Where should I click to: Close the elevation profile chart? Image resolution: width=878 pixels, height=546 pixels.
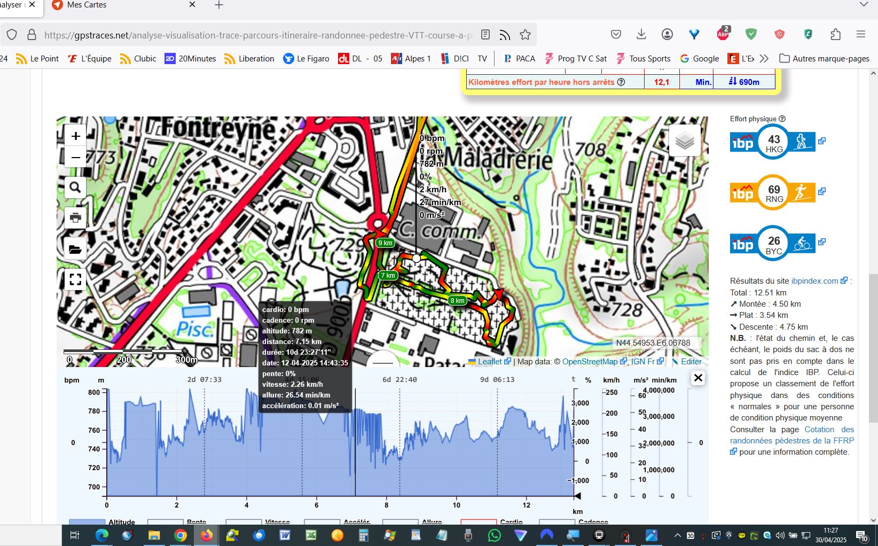697,378
